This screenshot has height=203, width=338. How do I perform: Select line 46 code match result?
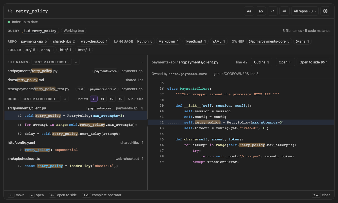[x=75, y=125]
